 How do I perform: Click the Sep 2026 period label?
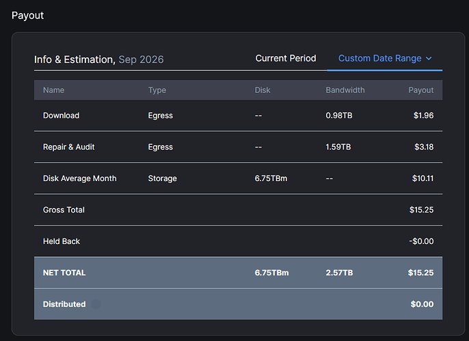pyautogui.click(x=141, y=59)
